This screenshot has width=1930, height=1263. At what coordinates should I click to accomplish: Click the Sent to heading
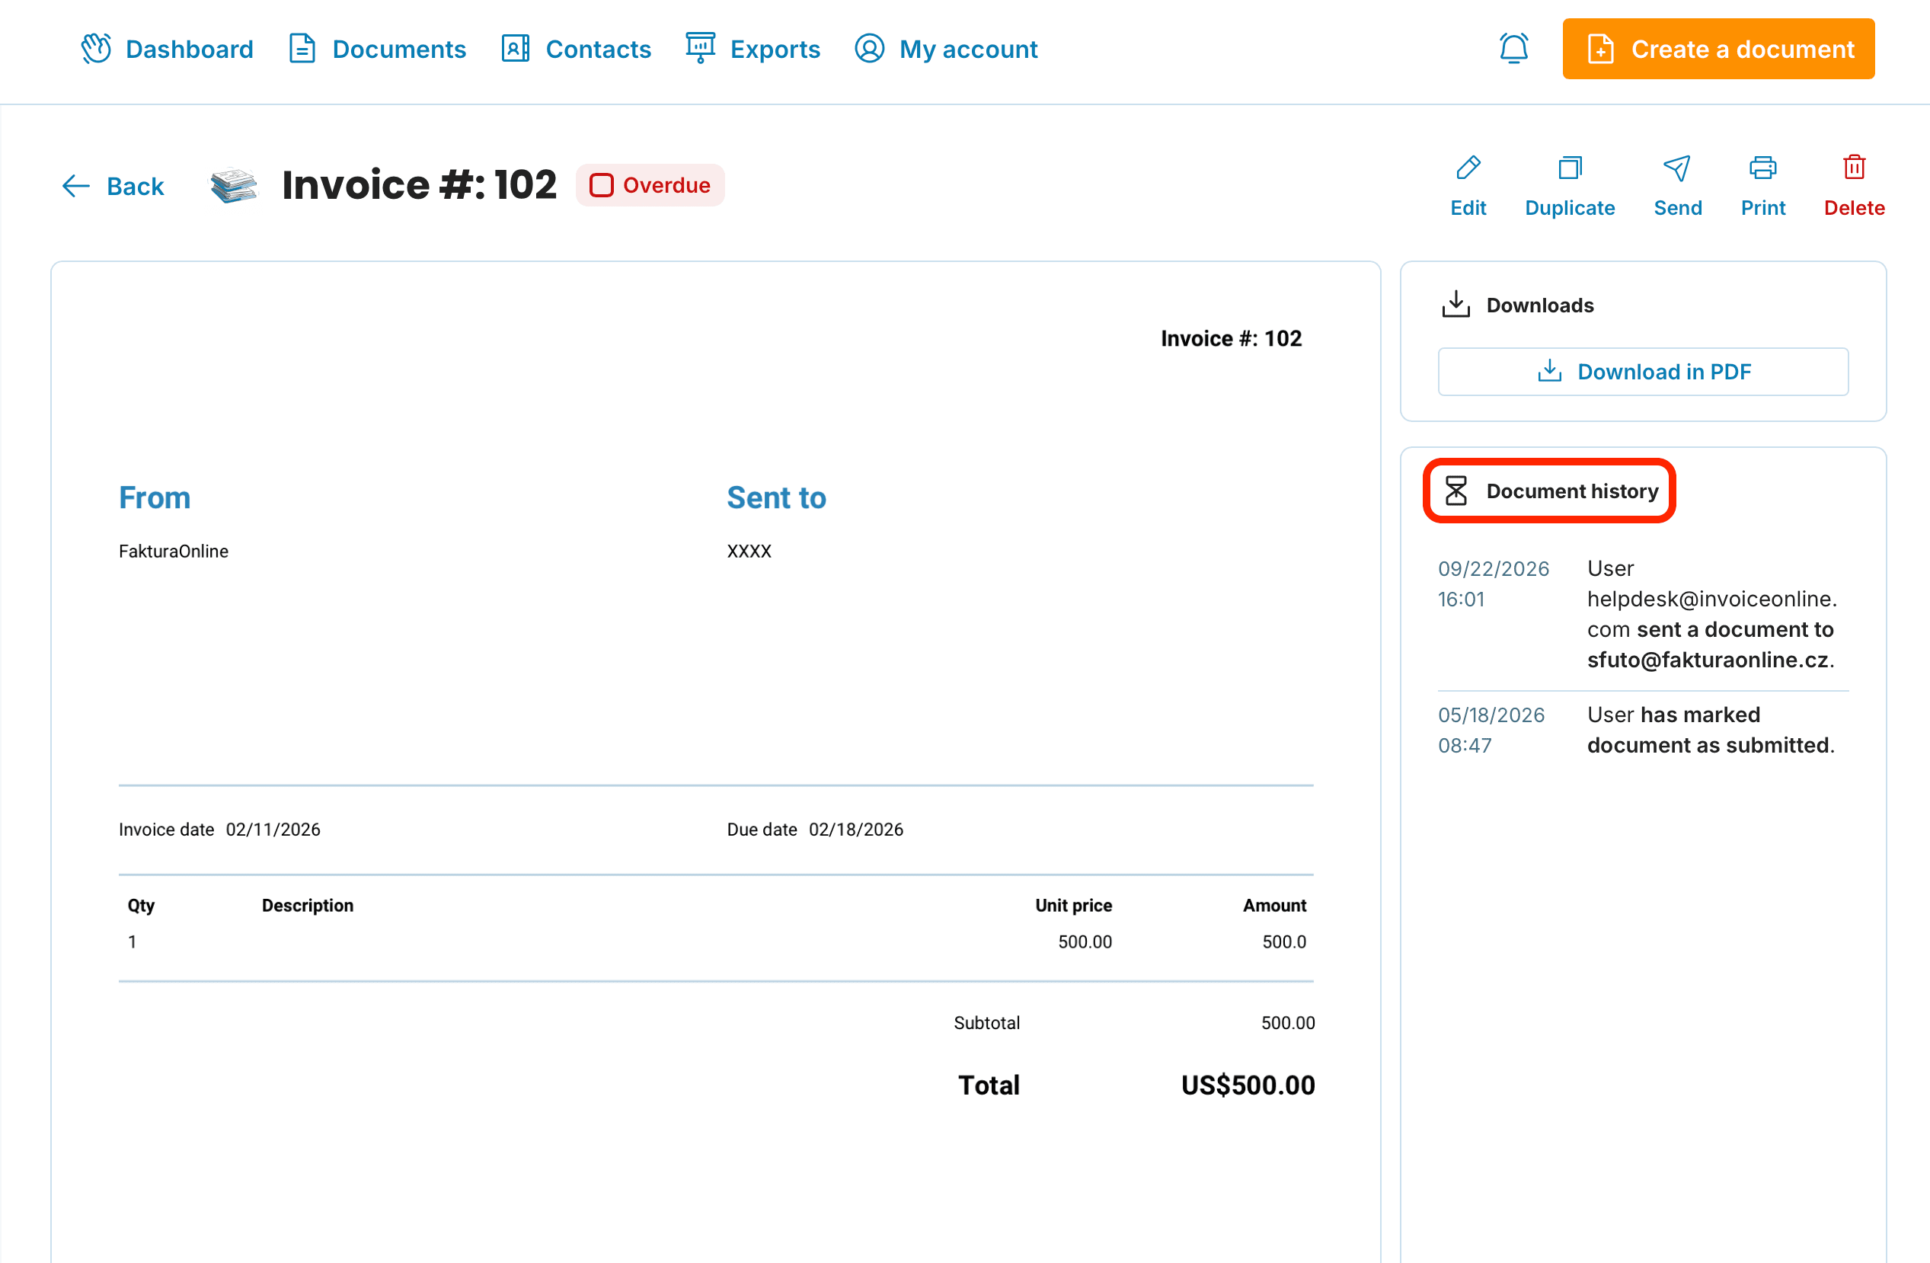776,497
